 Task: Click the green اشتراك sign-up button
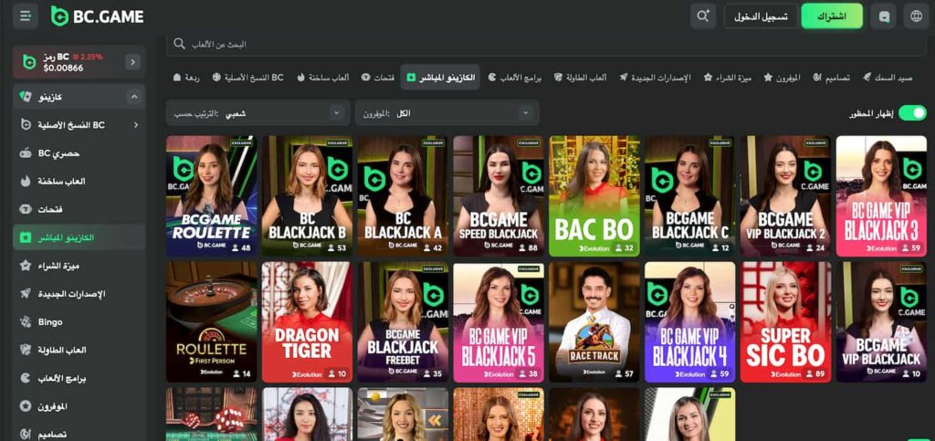[831, 16]
